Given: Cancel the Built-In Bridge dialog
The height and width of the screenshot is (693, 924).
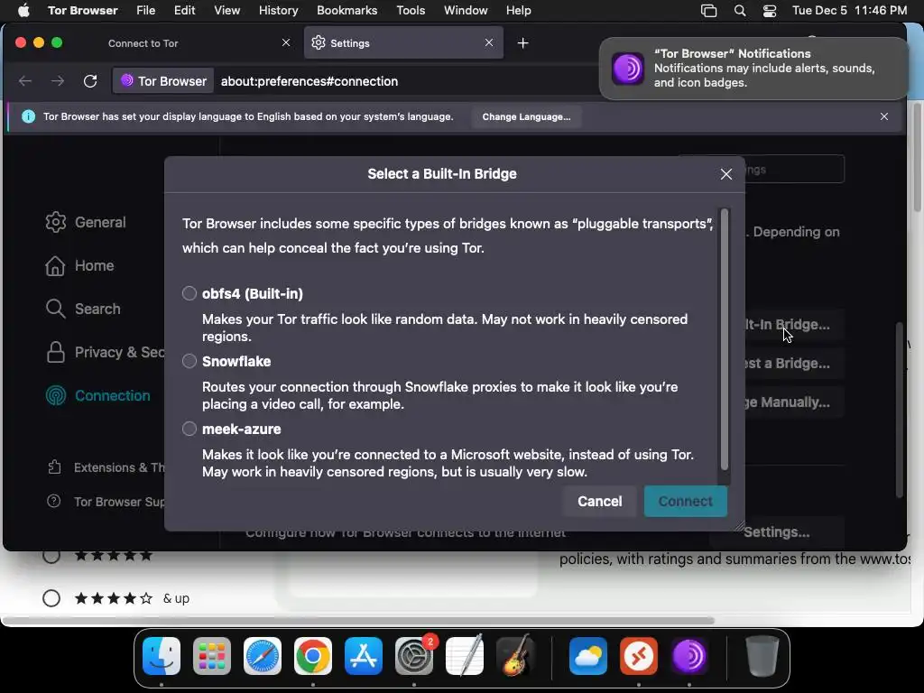Looking at the screenshot, I should coord(599,501).
